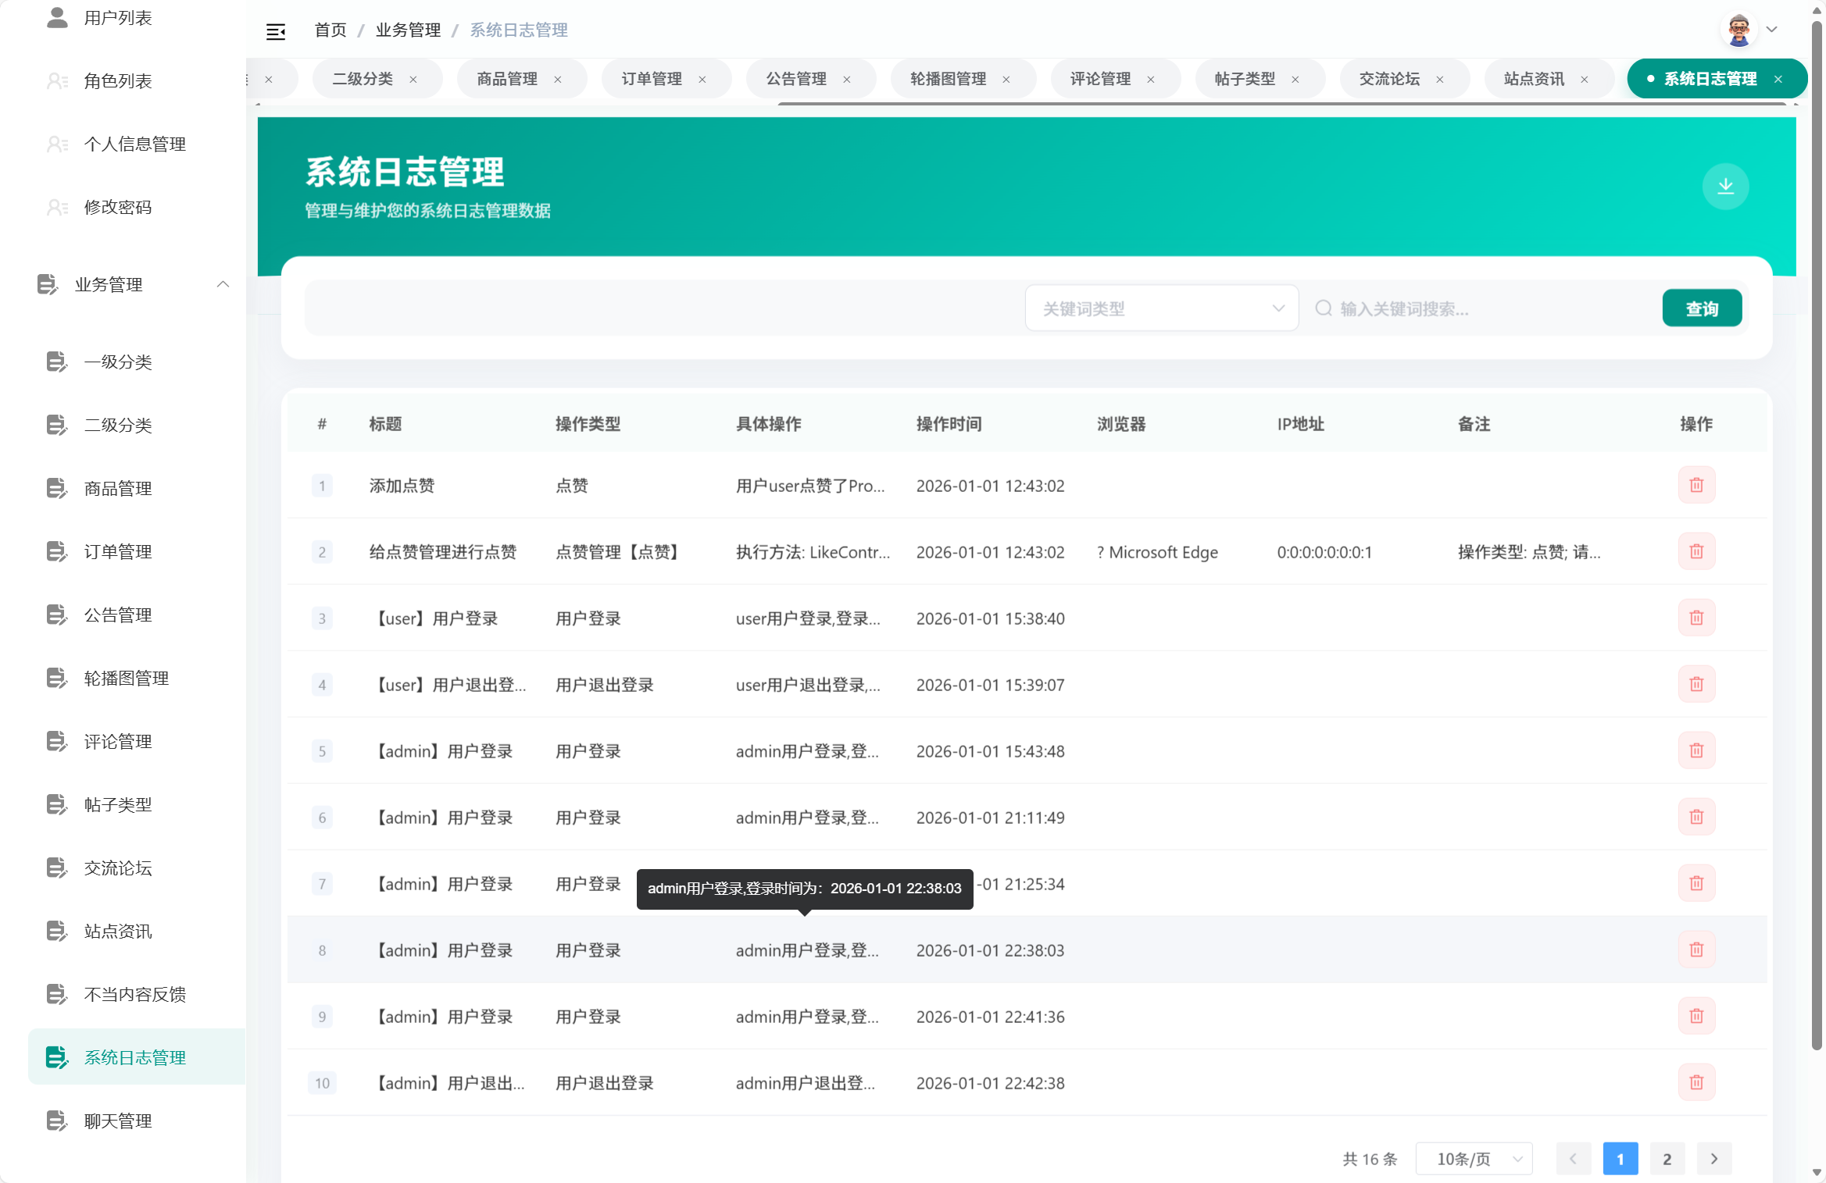
Task: Click the 首页 breadcrumb link
Action: coord(329,30)
